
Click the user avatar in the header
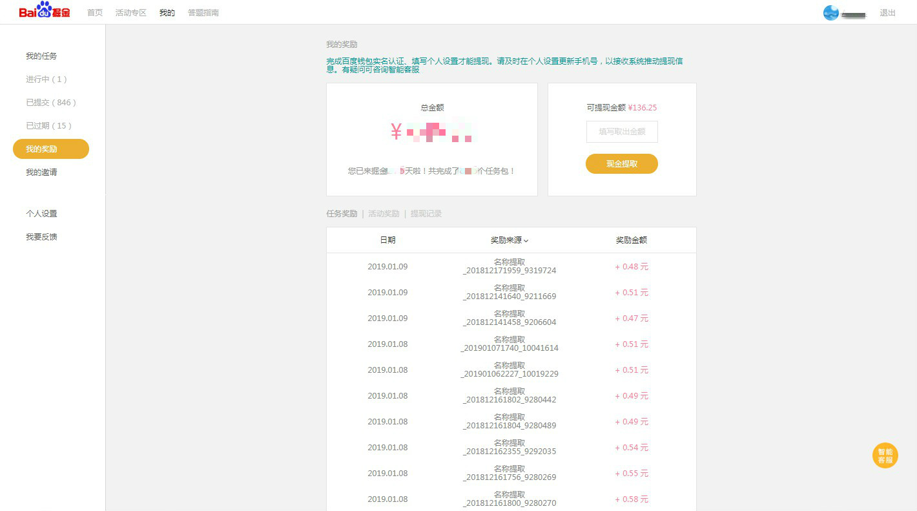click(x=830, y=11)
